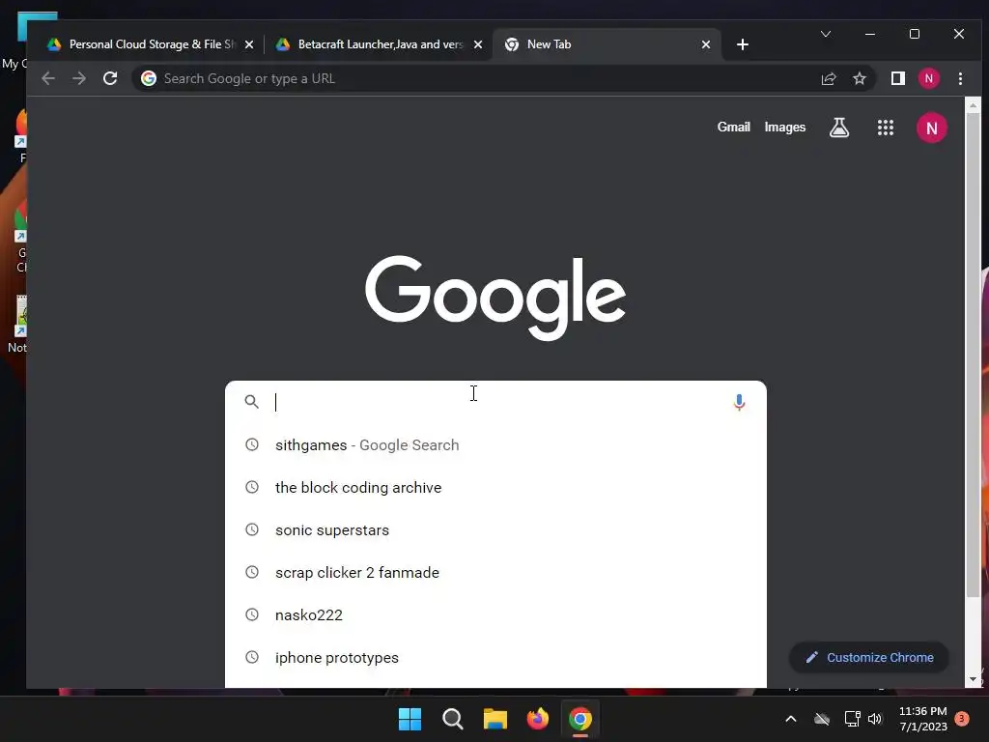
Task: Open Search Labs flask icon
Action: tap(839, 128)
